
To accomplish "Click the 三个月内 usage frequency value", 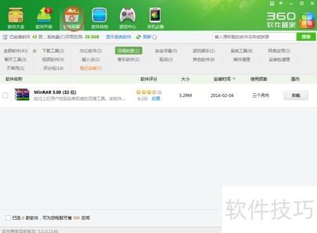I will click(x=261, y=95).
